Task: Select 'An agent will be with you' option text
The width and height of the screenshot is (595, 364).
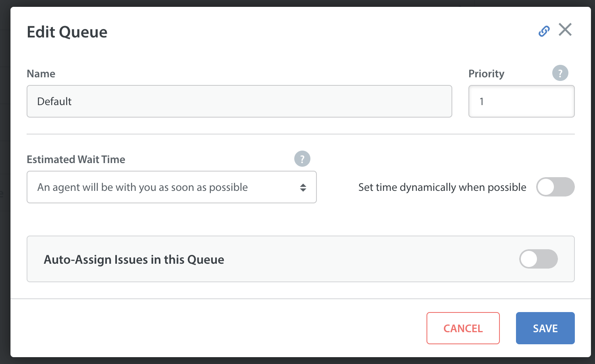Action: (142, 187)
